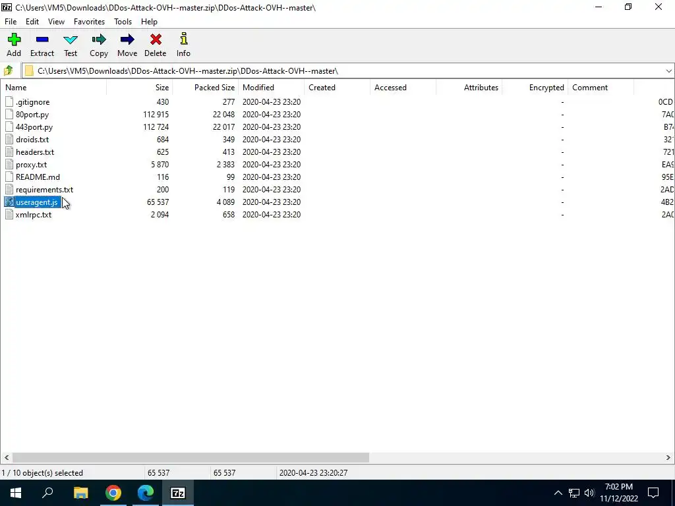The width and height of the screenshot is (675, 506).
Task: Sort by the Accessed column header
Action: [x=403, y=88]
